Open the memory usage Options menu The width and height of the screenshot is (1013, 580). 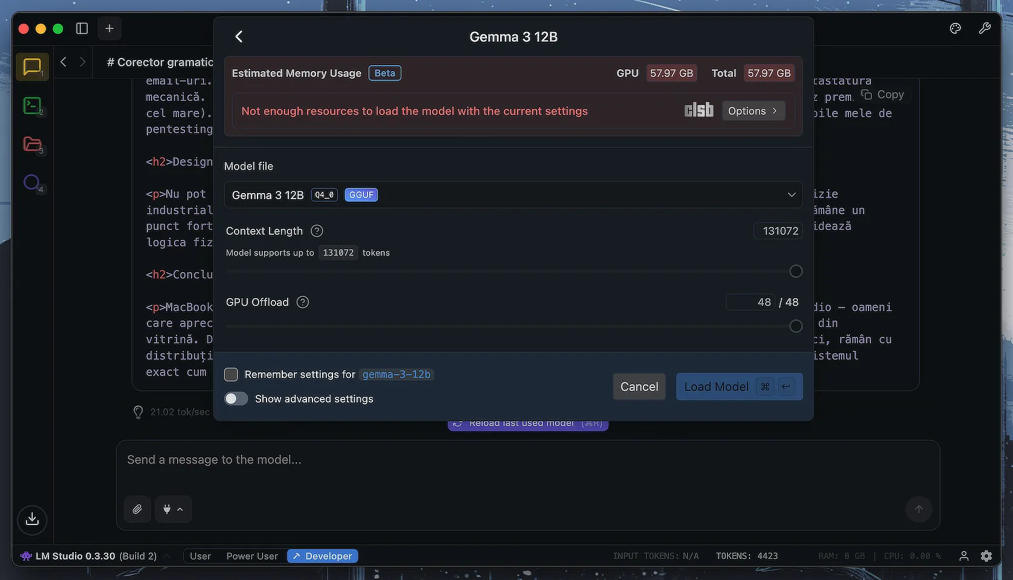[753, 111]
